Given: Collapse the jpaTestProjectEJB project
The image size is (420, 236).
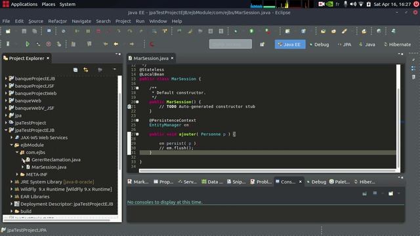Looking at the screenshot, I should tap(6, 130).
